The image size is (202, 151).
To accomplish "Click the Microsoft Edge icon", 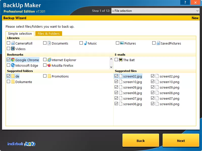I will coord(13,65).
